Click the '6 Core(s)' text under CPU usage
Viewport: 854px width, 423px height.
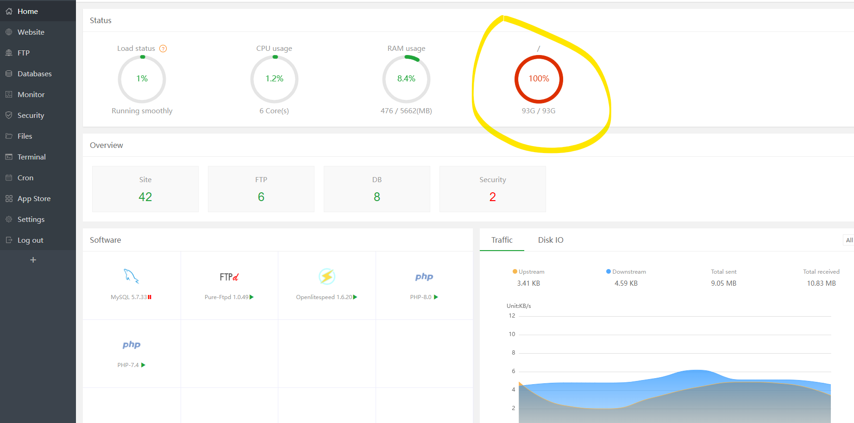point(274,111)
